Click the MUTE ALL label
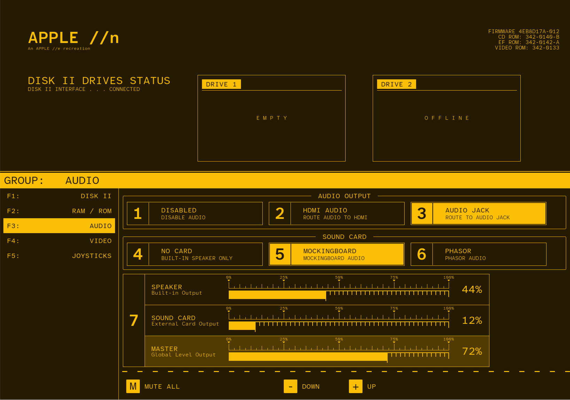570x400 pixels. 162,386
